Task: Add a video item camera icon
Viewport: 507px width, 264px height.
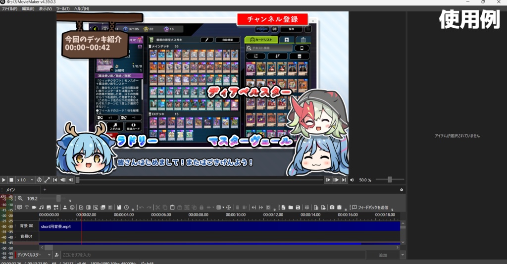Action: click(x=34, y=208)
